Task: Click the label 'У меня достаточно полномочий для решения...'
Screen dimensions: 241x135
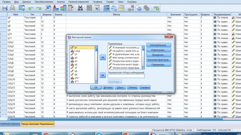Action: (111, 100)
